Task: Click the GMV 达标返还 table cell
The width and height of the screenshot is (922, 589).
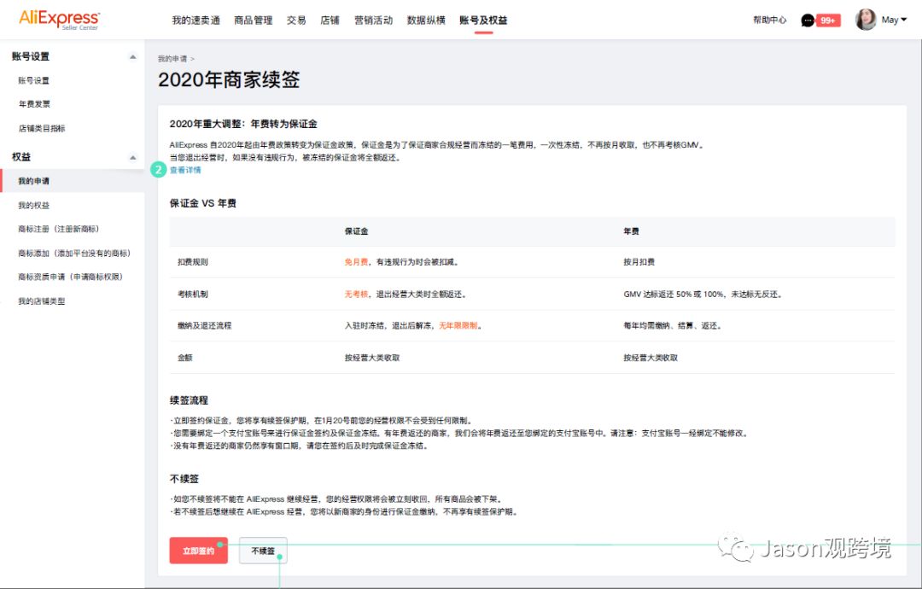Action: tap(703, 294)
